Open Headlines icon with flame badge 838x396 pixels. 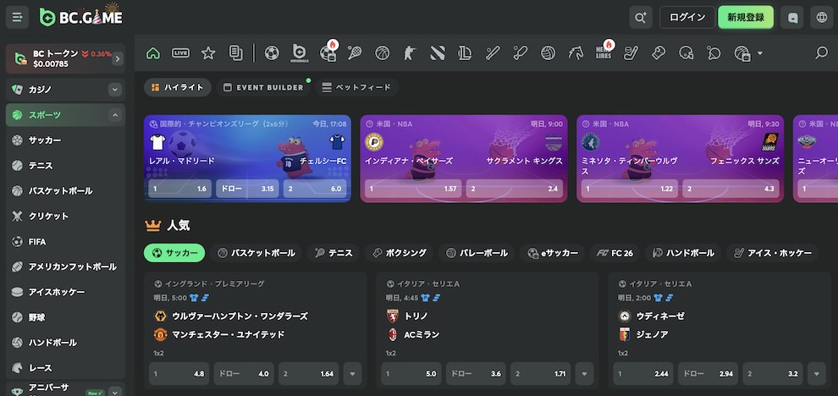coord(604,52)
